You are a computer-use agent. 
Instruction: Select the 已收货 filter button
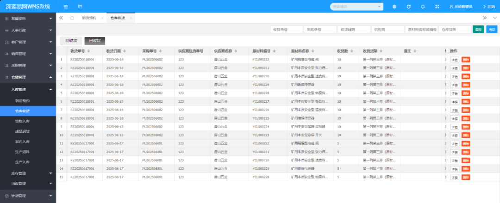94,41
